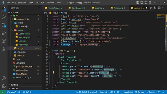167x94 pixels.
Task: Switch to the HomePage.js tab
Action: 54,8
